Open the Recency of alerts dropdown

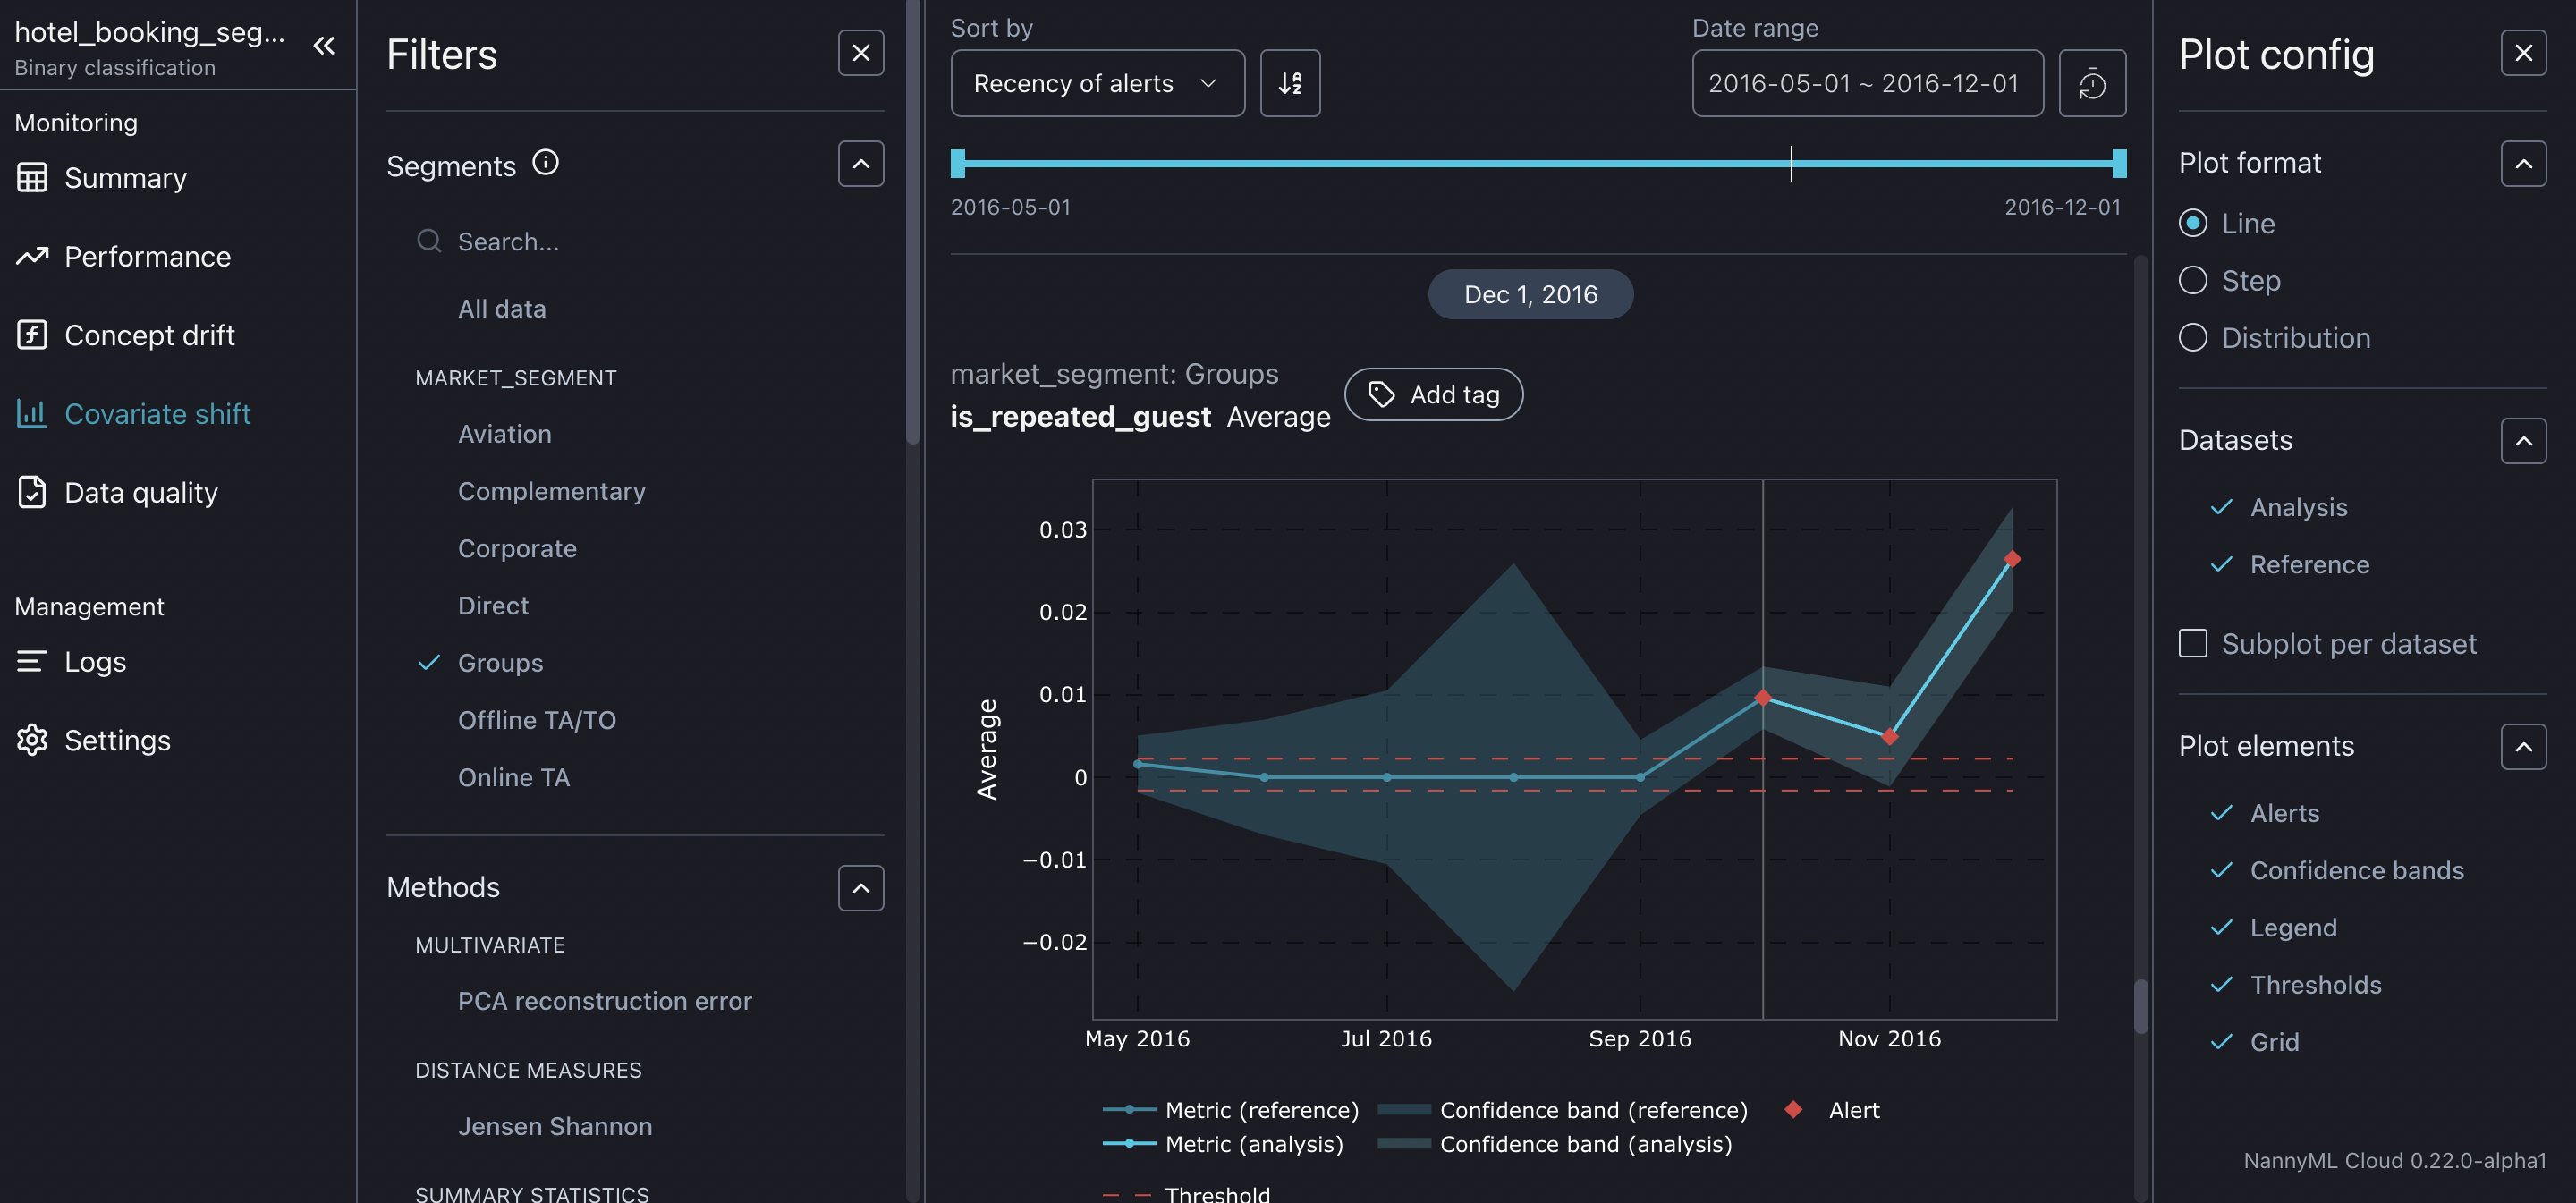click(1097, 83)
